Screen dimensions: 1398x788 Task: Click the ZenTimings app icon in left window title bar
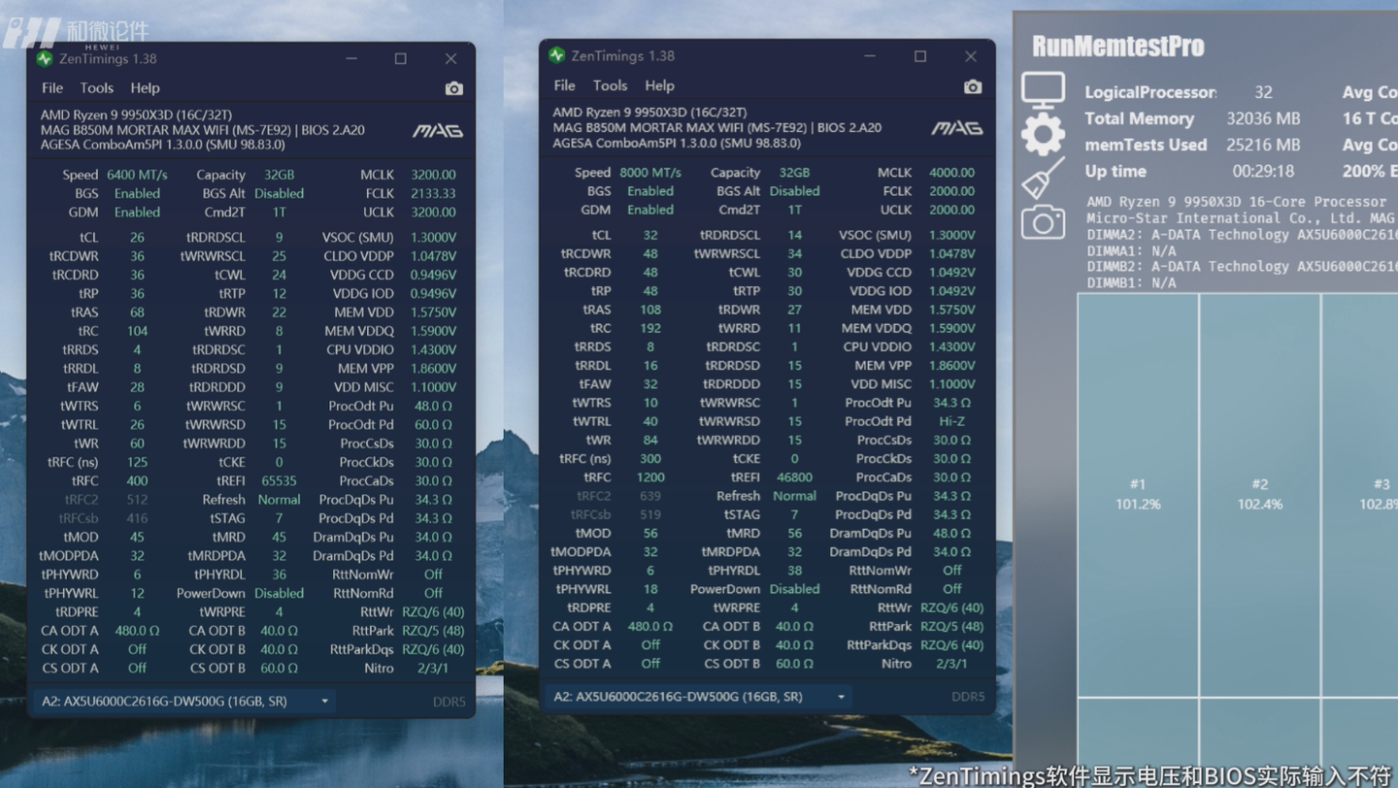pos(45,58)
